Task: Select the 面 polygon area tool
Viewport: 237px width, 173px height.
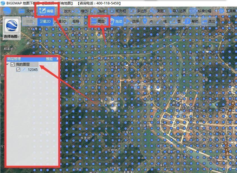Action: (x=175, y=21)
